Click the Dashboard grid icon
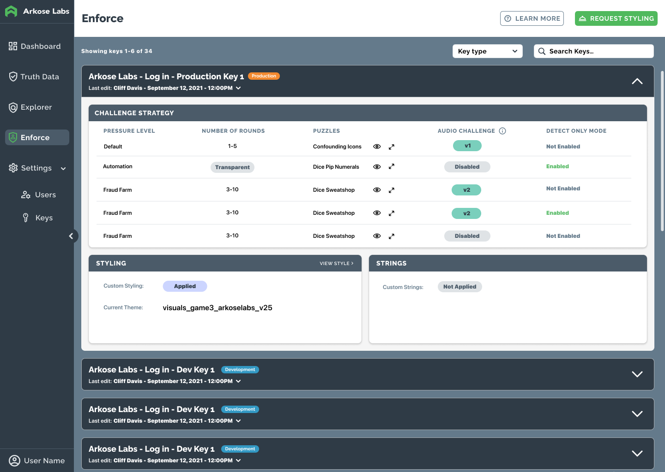The image size is (665, 472). point(13,46)
